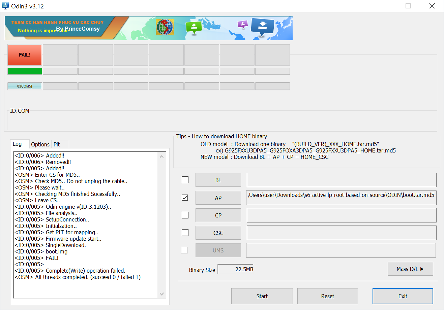Choose a file with the AP button

coord(218,198)
